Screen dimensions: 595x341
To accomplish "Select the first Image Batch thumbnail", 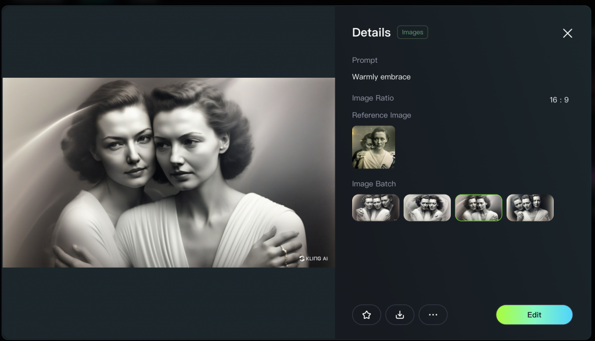I will point(376,208).
